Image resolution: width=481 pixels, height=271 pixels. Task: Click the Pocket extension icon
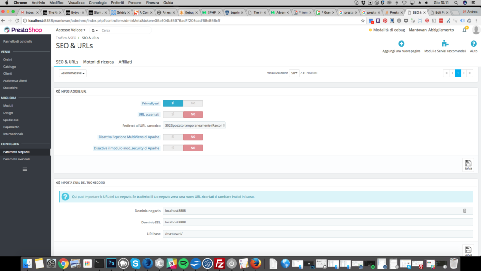pos(406,21)
